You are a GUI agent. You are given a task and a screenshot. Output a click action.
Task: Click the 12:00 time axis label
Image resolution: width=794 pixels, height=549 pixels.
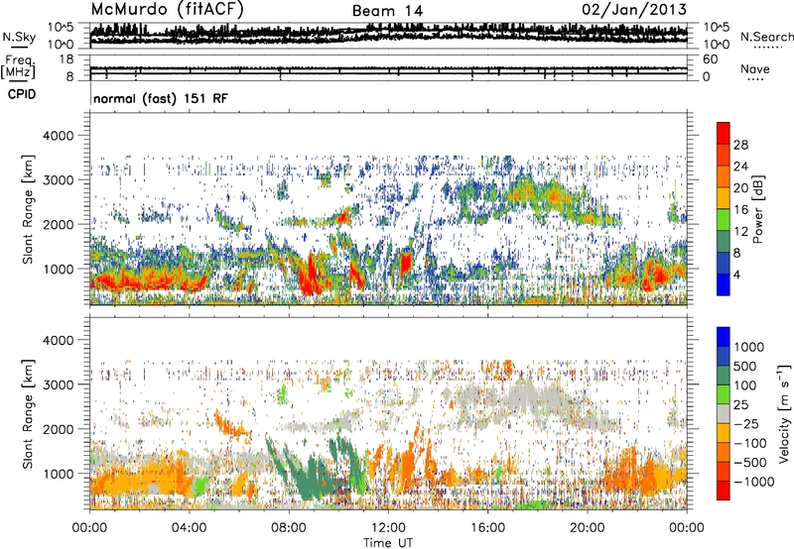click(388, 528)
